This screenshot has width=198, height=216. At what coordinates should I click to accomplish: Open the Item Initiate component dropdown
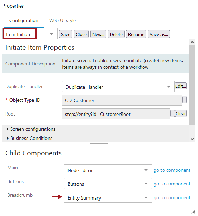click(30, 34)
